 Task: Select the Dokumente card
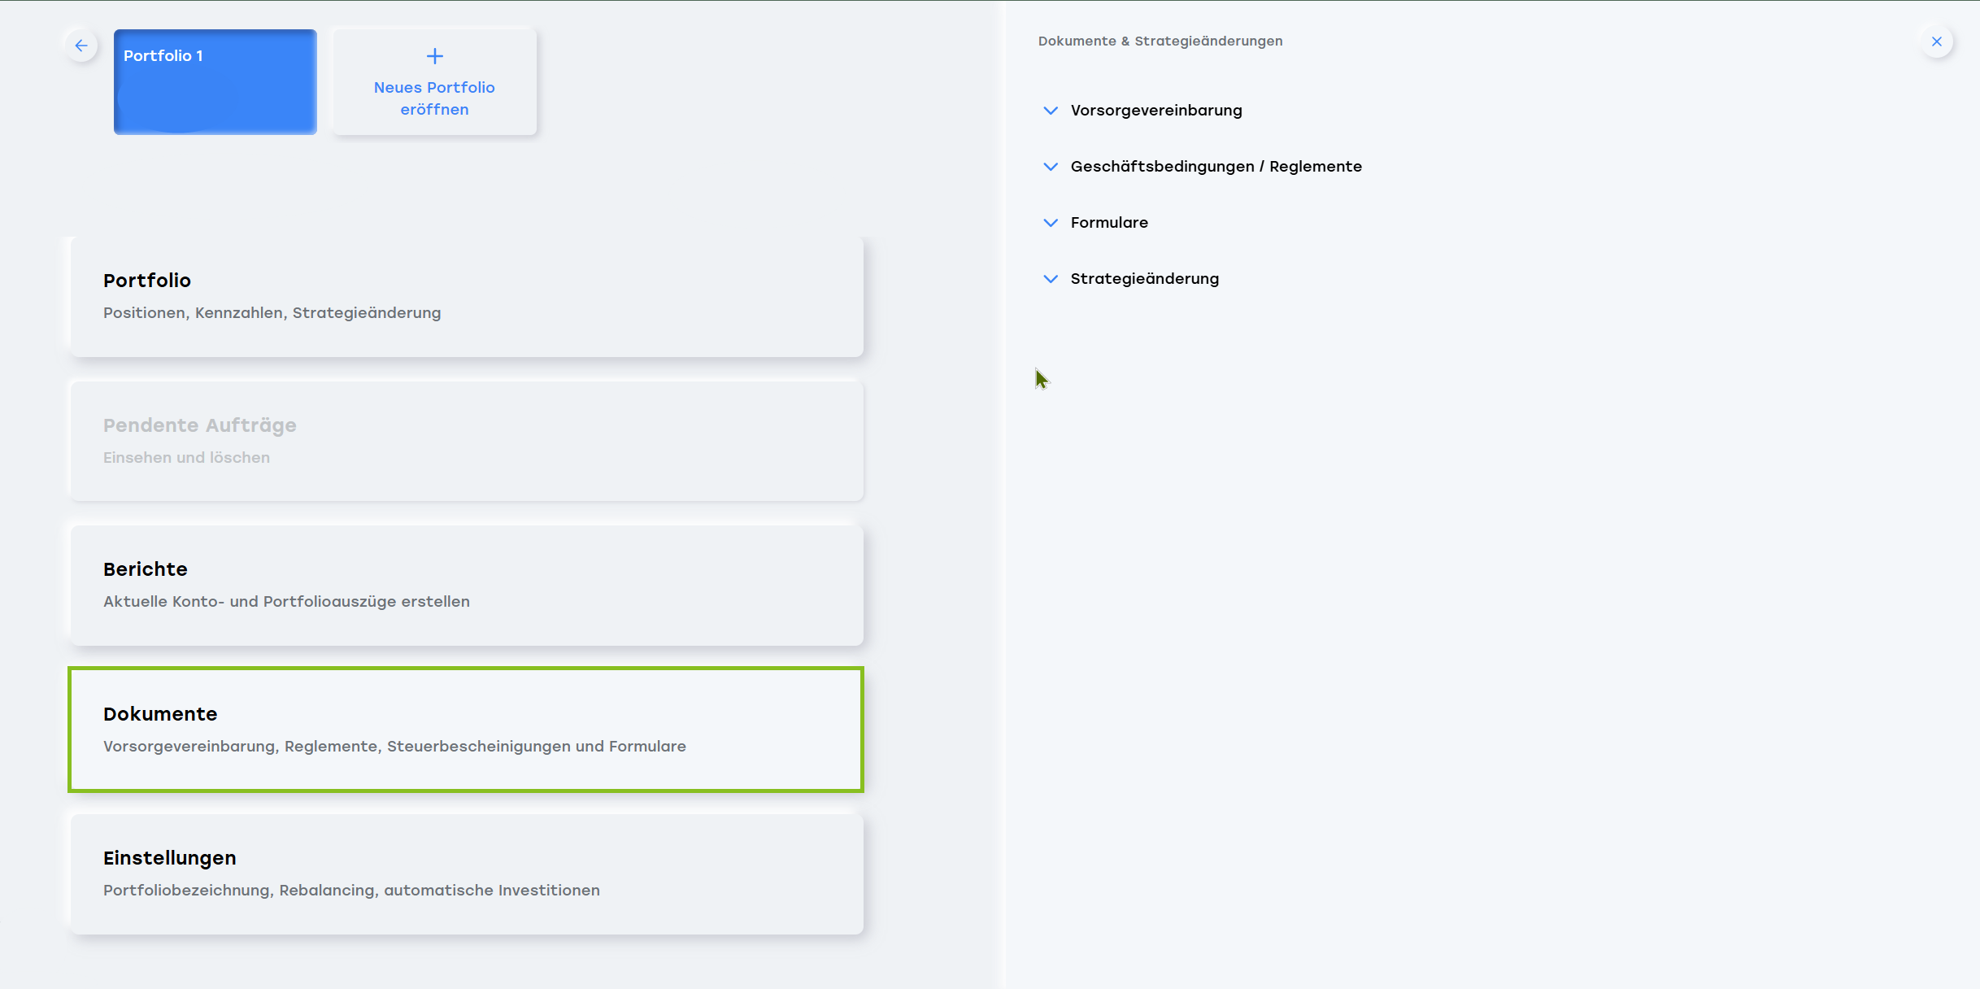(467, 730)
